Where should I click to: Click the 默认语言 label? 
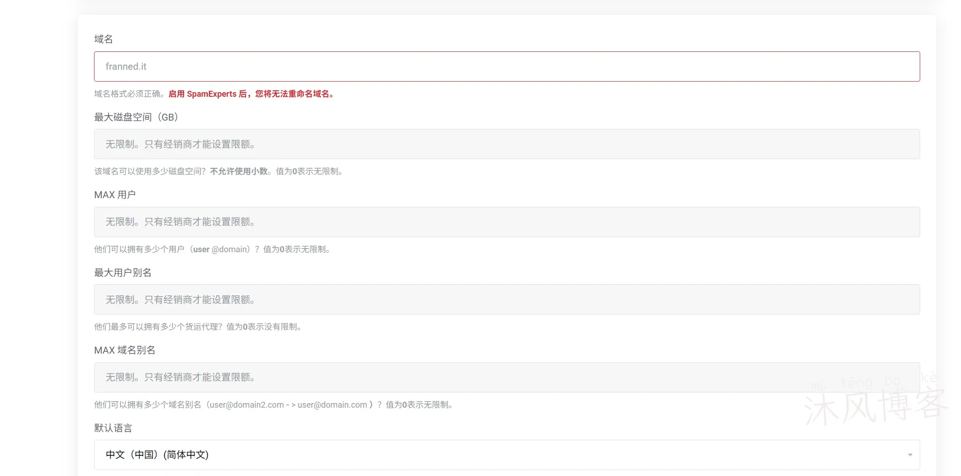[x=113, y=428]
